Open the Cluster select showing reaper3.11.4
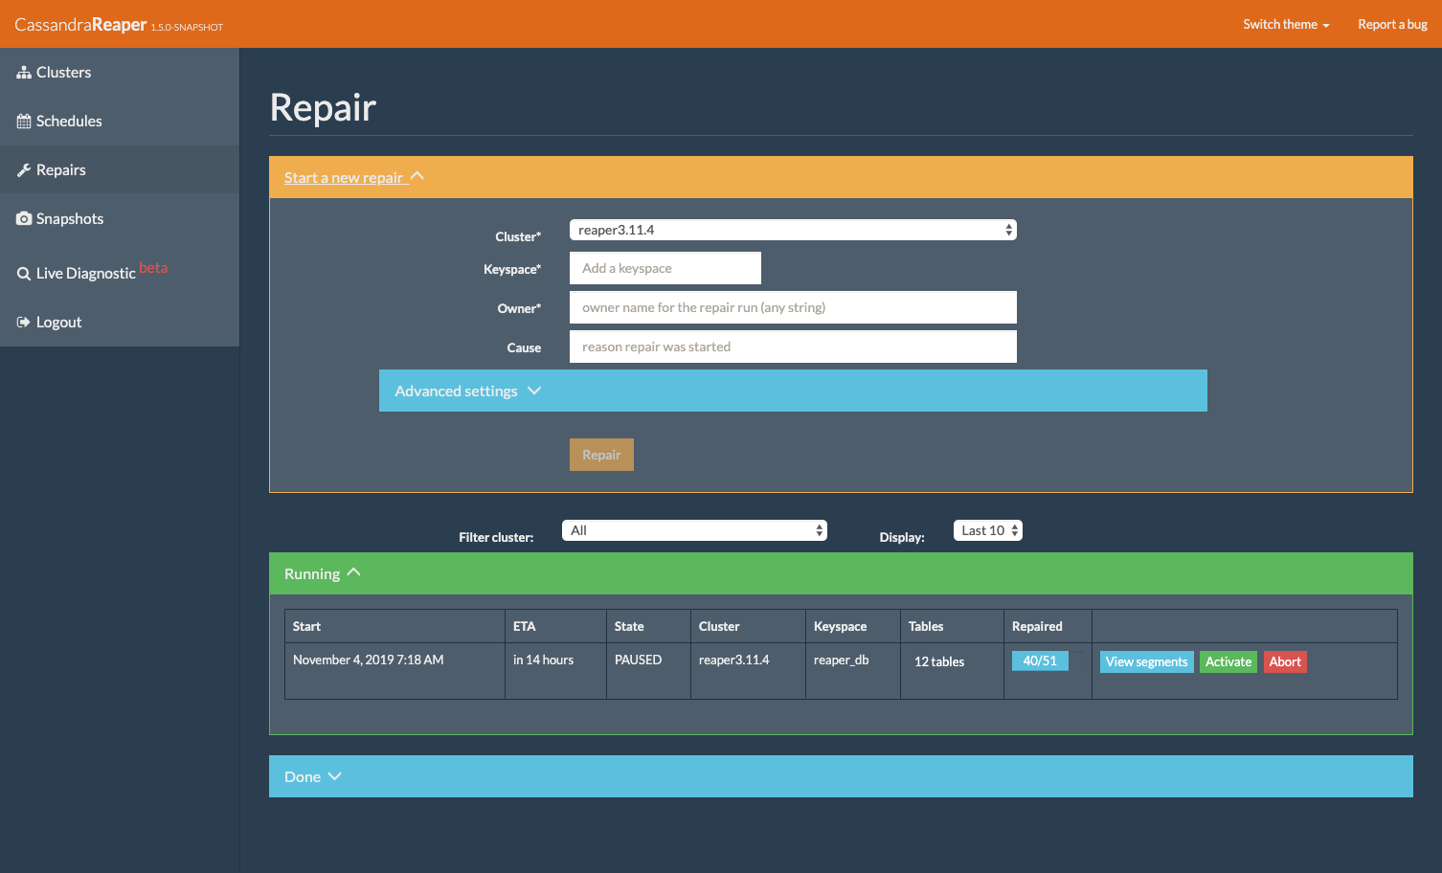Screen dimensions: 1442x873 [x=793, y=230]
